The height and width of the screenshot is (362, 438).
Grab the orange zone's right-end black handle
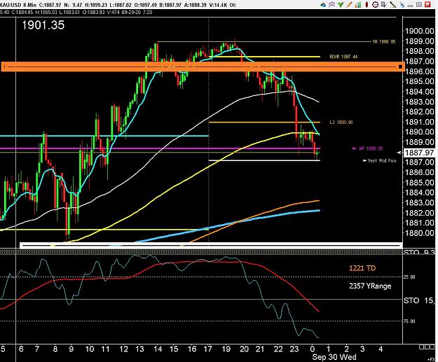point(400,67)
